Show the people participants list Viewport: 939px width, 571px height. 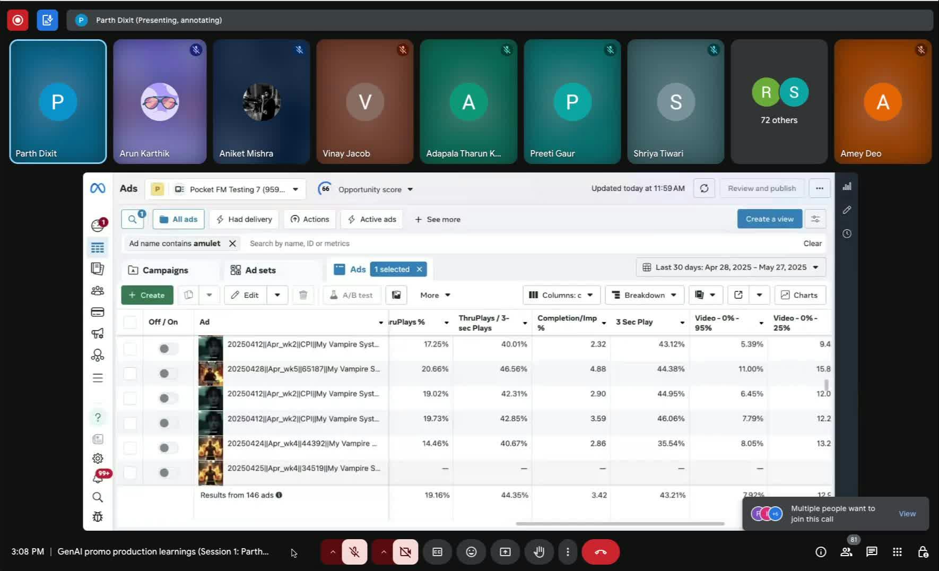click(846, 552)
